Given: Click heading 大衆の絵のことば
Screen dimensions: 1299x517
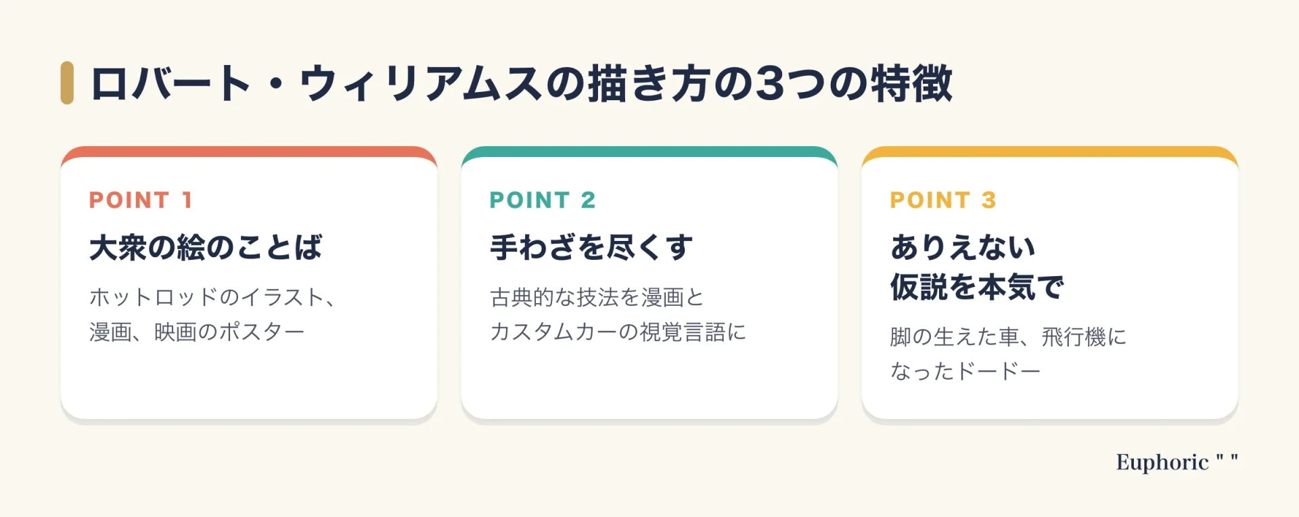Looking at the screenshot, I should 206,248.
